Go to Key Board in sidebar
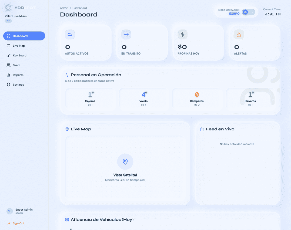 point(24,55)
